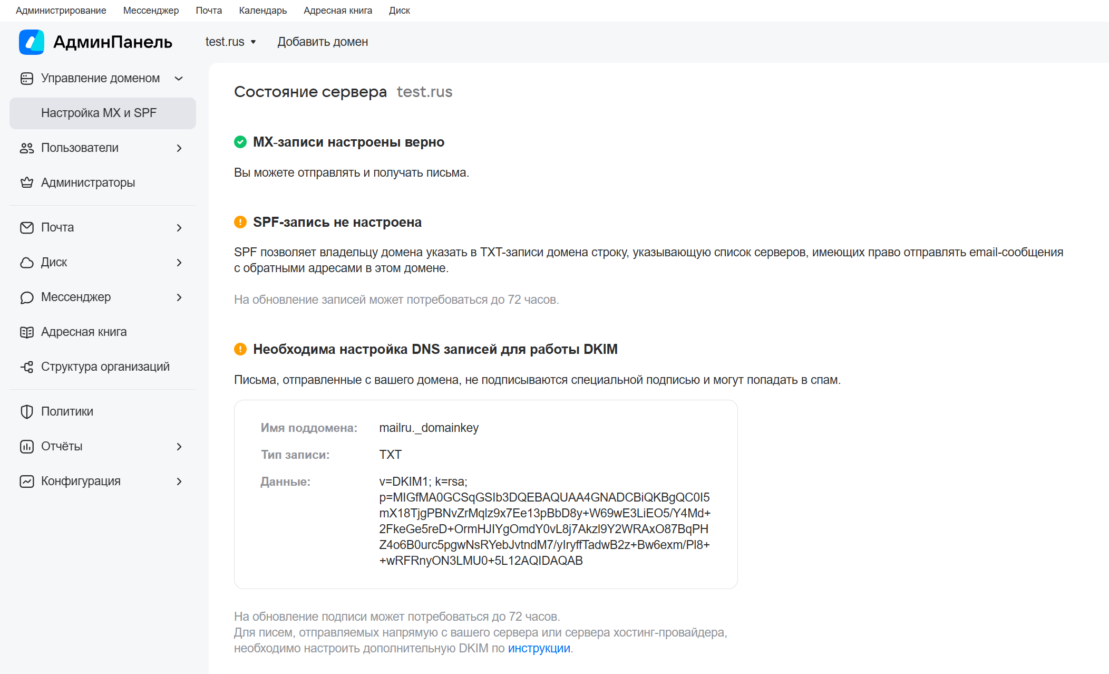Click the SPF warning status icon
This screenshot has height=674, width=1109.
click(x=240, y=222)
